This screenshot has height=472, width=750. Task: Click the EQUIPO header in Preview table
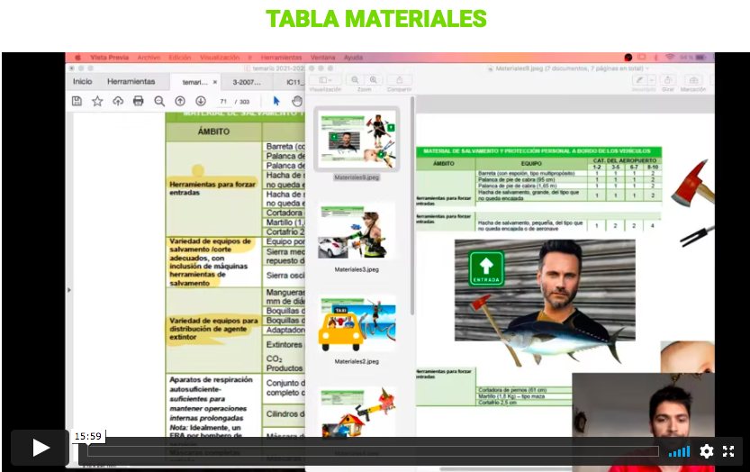point(531,163)
